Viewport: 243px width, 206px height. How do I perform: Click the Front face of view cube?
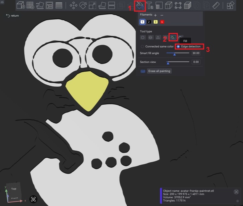(x=14, y=198)
